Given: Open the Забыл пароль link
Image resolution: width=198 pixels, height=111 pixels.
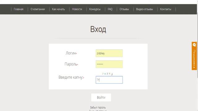Looking at the screenshot, I should tap(98, 108).
